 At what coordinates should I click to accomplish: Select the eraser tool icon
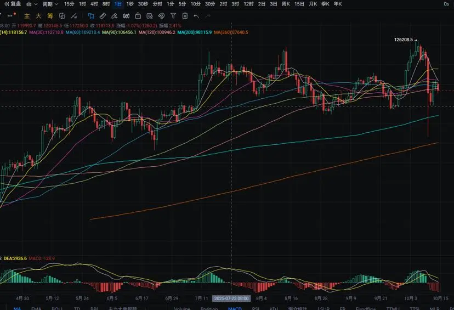coord(115,16)
